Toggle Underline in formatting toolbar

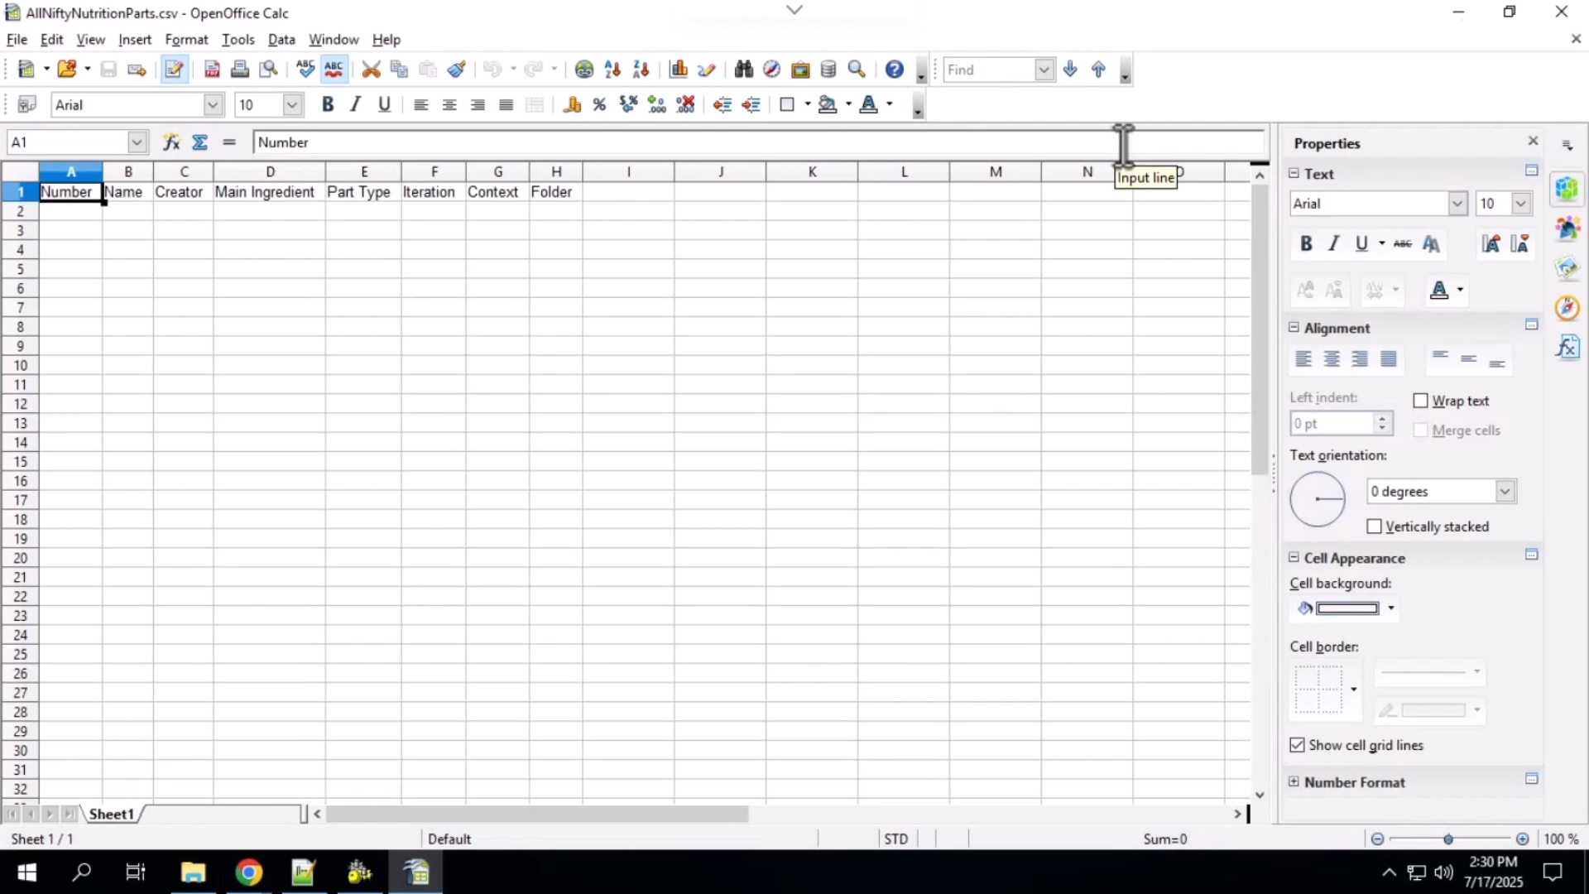pos(384,104)
